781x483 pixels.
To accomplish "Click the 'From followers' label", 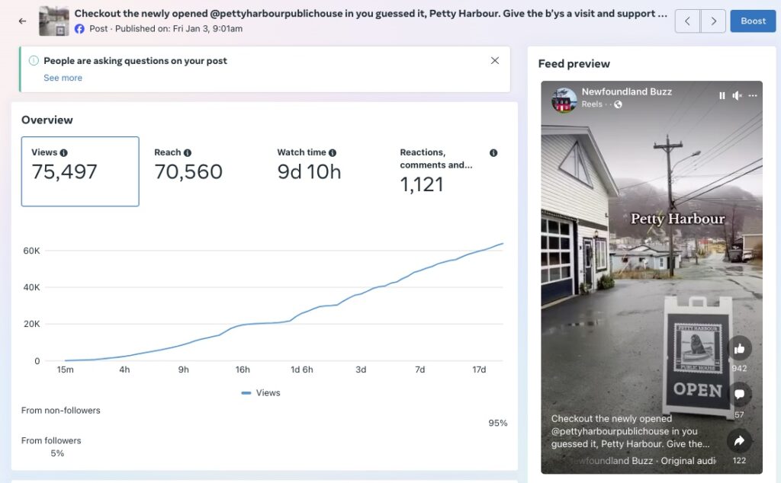I will point(51,441).
